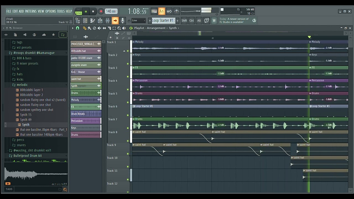
Task: Open the Line snap dropdown
Action: tap(138, 20)
